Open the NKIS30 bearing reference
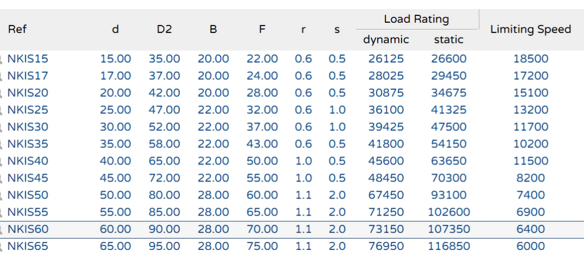584x263 pixels. [28, 127]
